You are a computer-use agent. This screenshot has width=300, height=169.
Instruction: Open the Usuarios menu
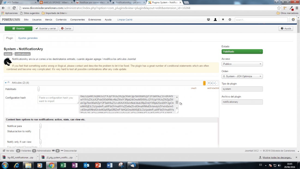tap(37, 20)
